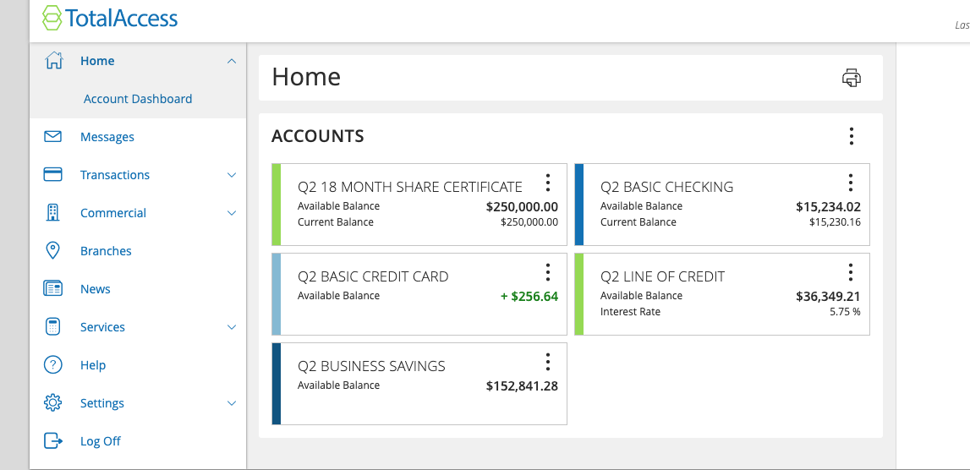Viewport: 970px width, 470px height.
Task: Open the Q2 18 MONTH SHARE CERTIFICATE account
Action: (x=410, y=187)
